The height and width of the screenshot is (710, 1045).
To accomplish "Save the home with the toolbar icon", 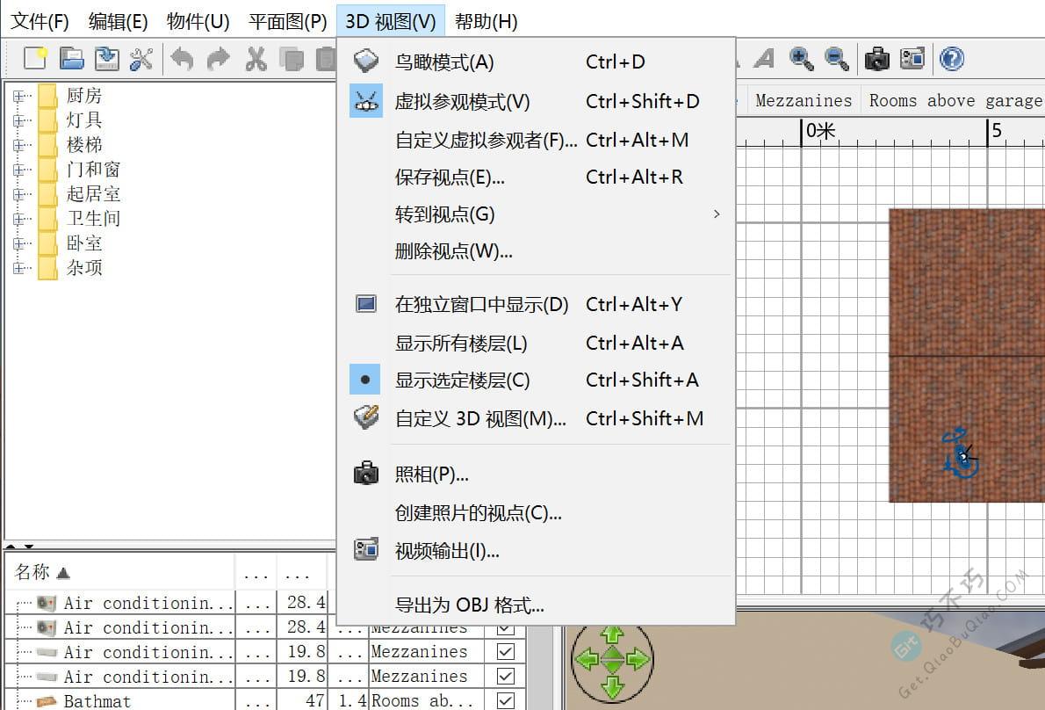I will tap(106, 59).
